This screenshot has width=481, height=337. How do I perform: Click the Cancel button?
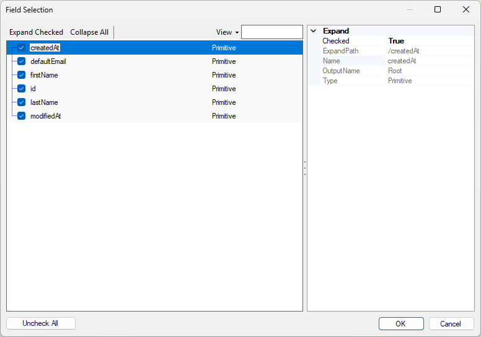451,324
